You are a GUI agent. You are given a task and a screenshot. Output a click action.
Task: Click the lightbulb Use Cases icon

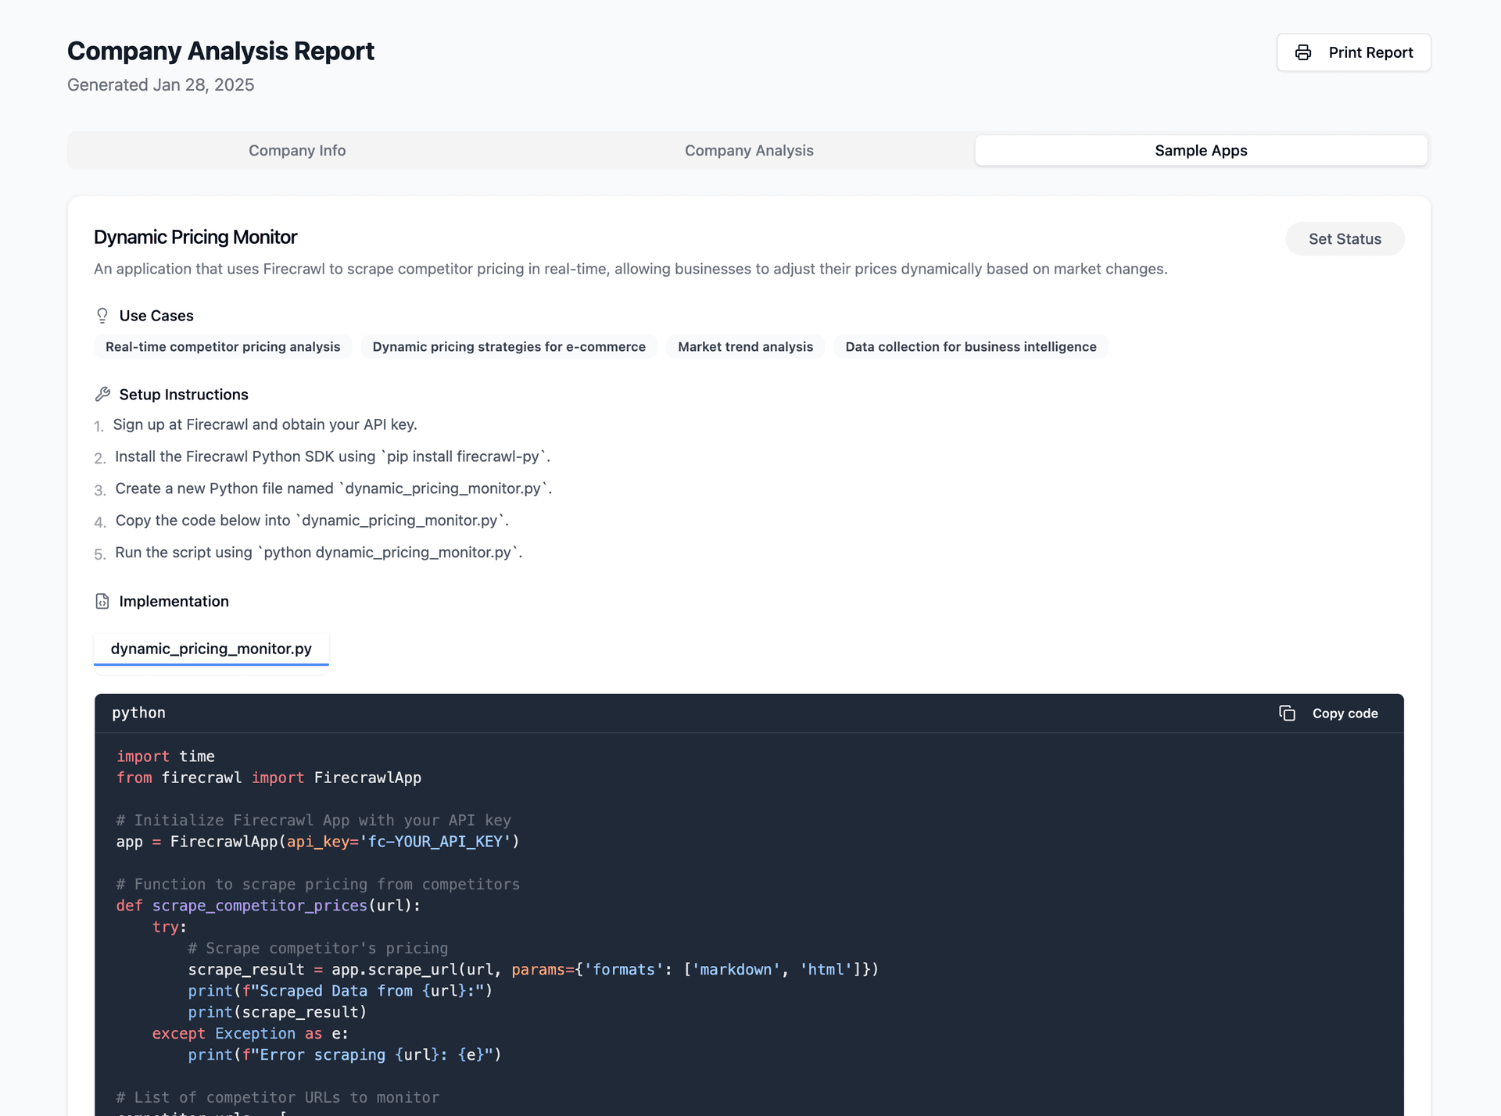103,316
